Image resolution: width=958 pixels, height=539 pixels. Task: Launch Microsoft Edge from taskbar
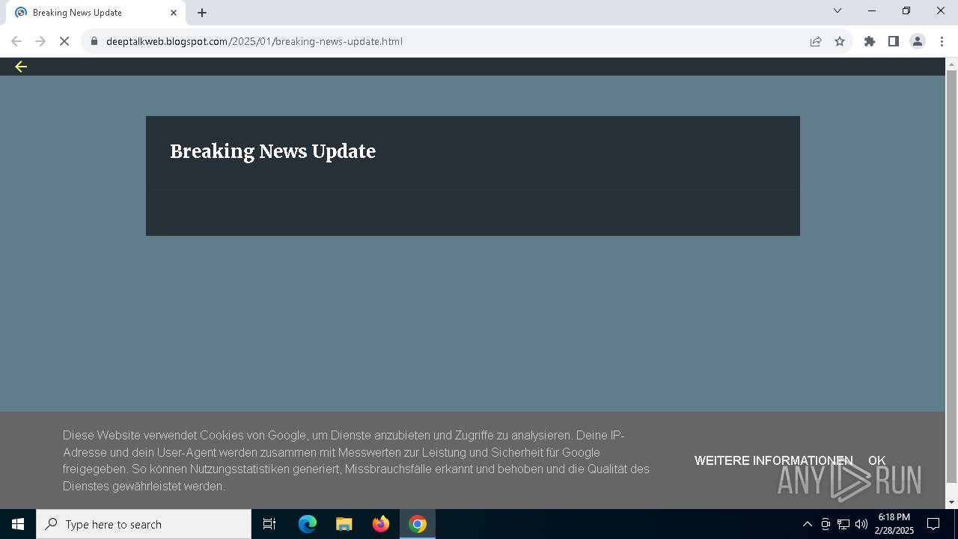pos(308,524)
